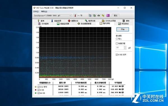Click the purple down-arrow save icon
This screenshot has width=168, height=106.
pos(108,16)
